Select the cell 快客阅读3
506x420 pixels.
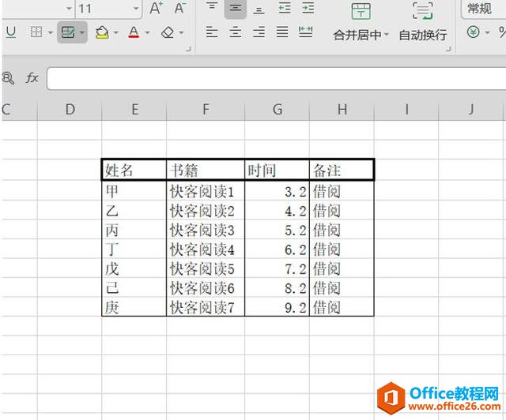click(x=206, y=230)
